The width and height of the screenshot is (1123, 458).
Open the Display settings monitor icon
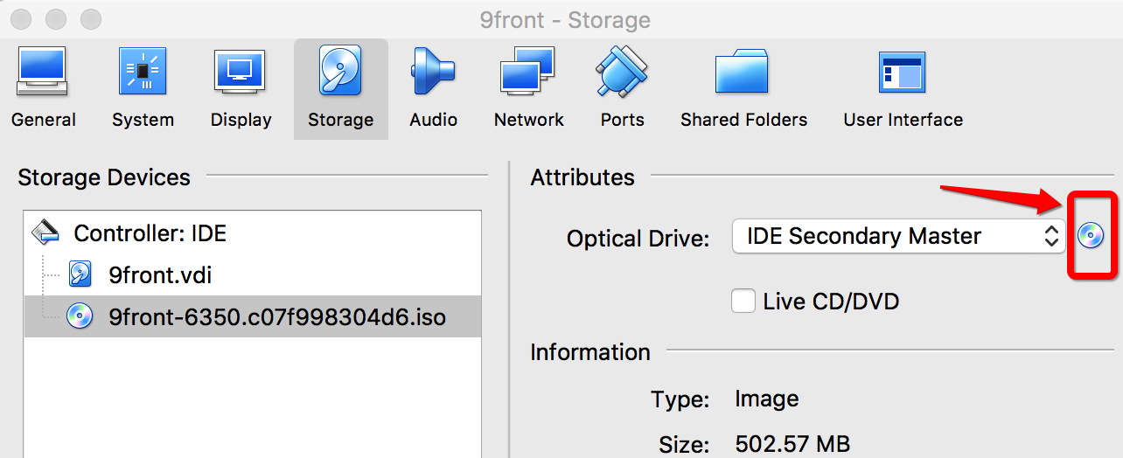[x=241, y=72]
